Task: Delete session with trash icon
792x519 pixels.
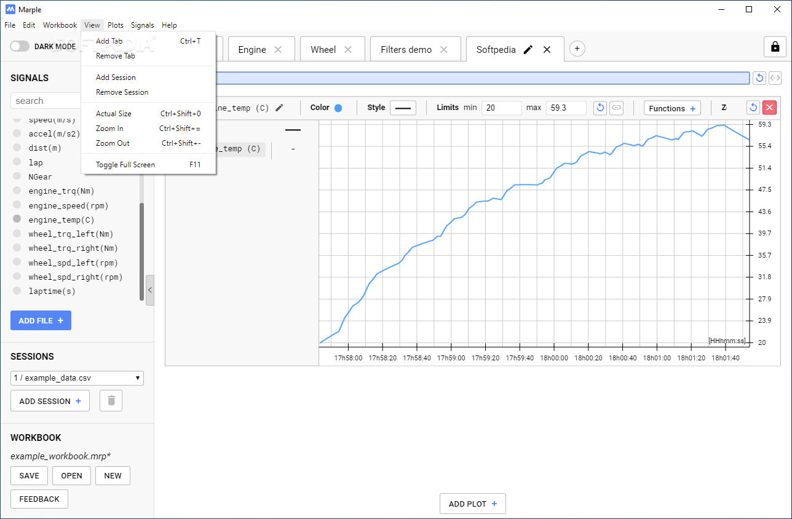Action: coord(111,401)
